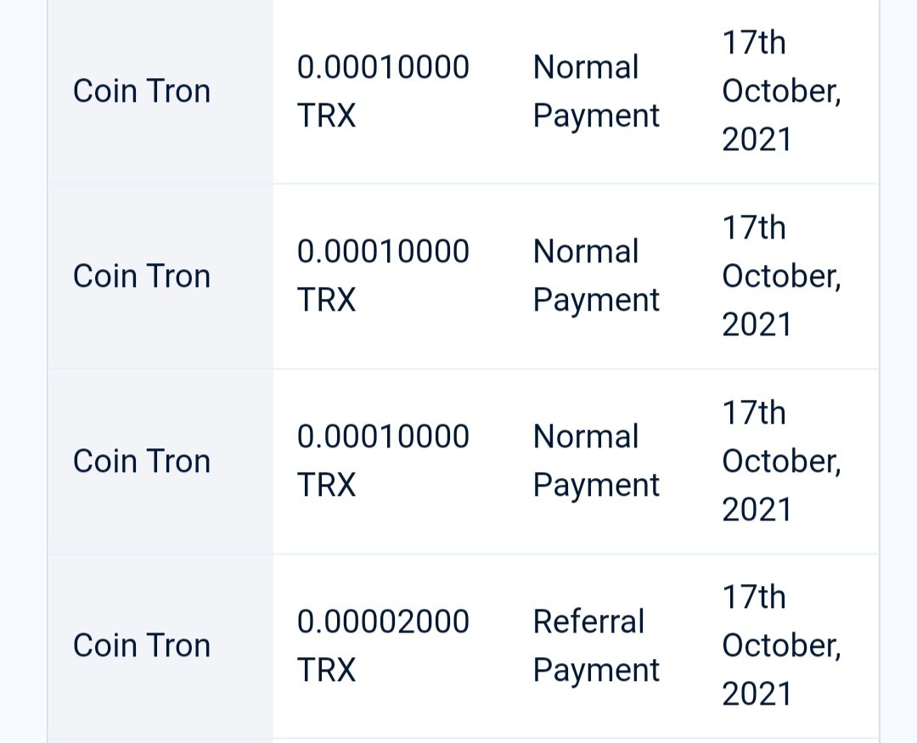Viewport: 917px width, 743px height.
Task: Click the year 2021 in Referral row
Action: tap(757, 695)
